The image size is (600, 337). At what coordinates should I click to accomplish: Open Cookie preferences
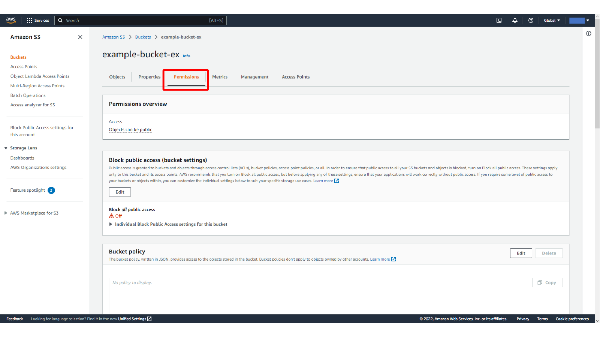(572, 319)
